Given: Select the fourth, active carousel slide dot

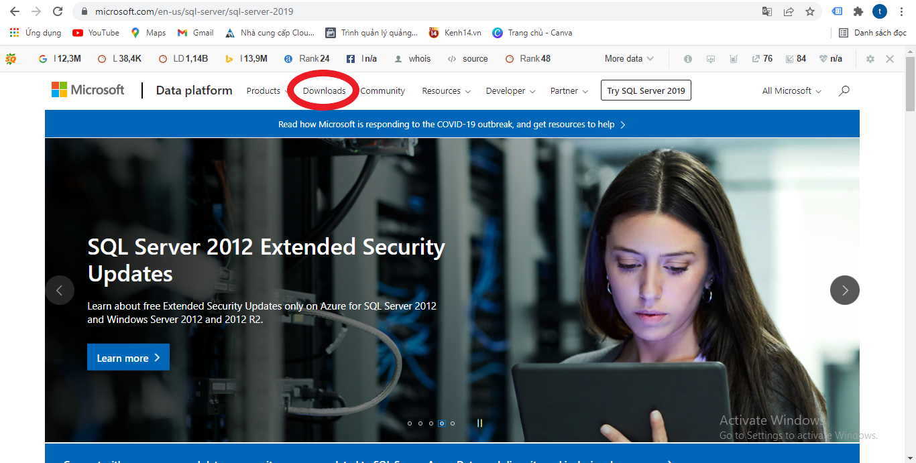Looking at the screenshot, I should click(442, 423).
